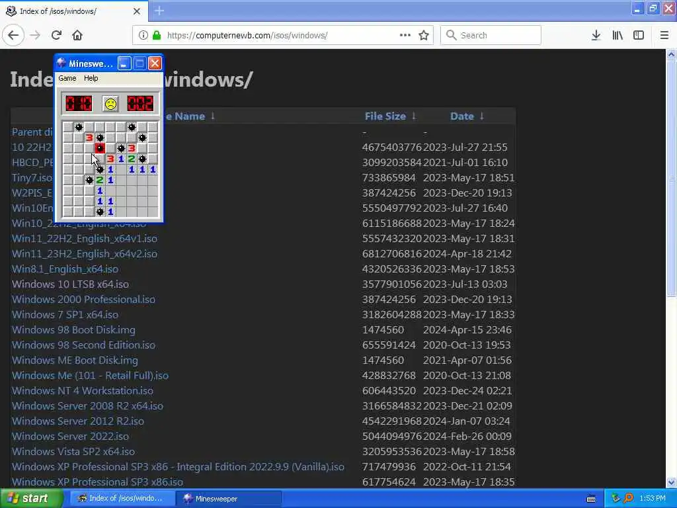Screen dimensions: 677x508
Task: Open Windows Server 2022.iso link
Action: click(70, 437)
